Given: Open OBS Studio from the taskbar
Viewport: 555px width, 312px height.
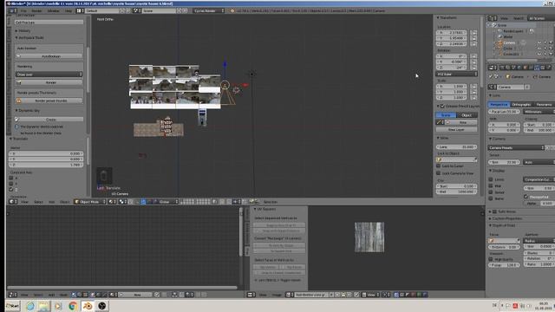Looking at the screenshot, I should pyautogui.click(x=102, y=306).
